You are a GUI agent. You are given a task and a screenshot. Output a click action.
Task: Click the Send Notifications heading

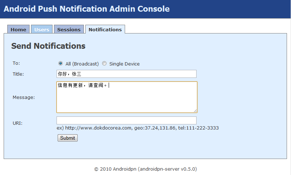coord(48,46)
